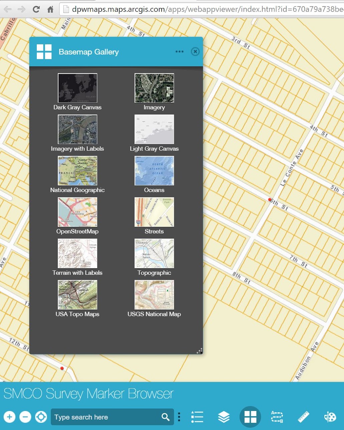
Task: Choose the Light Gray Canvas thumbnail
Action: point(154,129)
